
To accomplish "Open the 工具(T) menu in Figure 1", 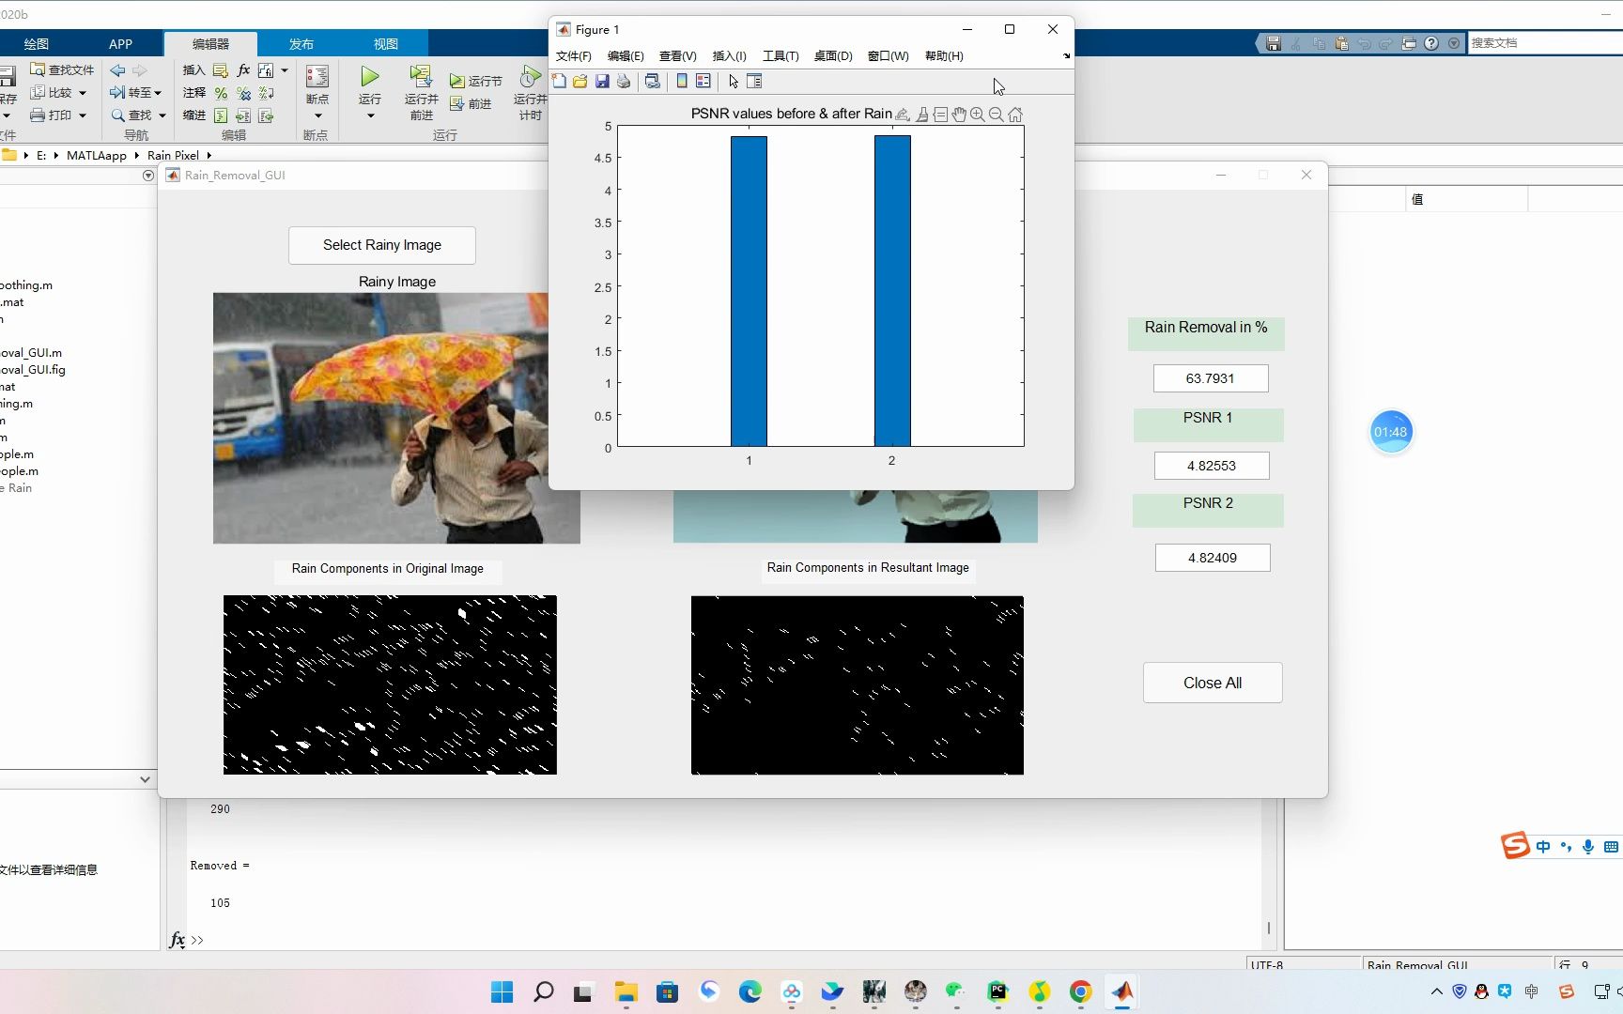I will click(780, 55).
